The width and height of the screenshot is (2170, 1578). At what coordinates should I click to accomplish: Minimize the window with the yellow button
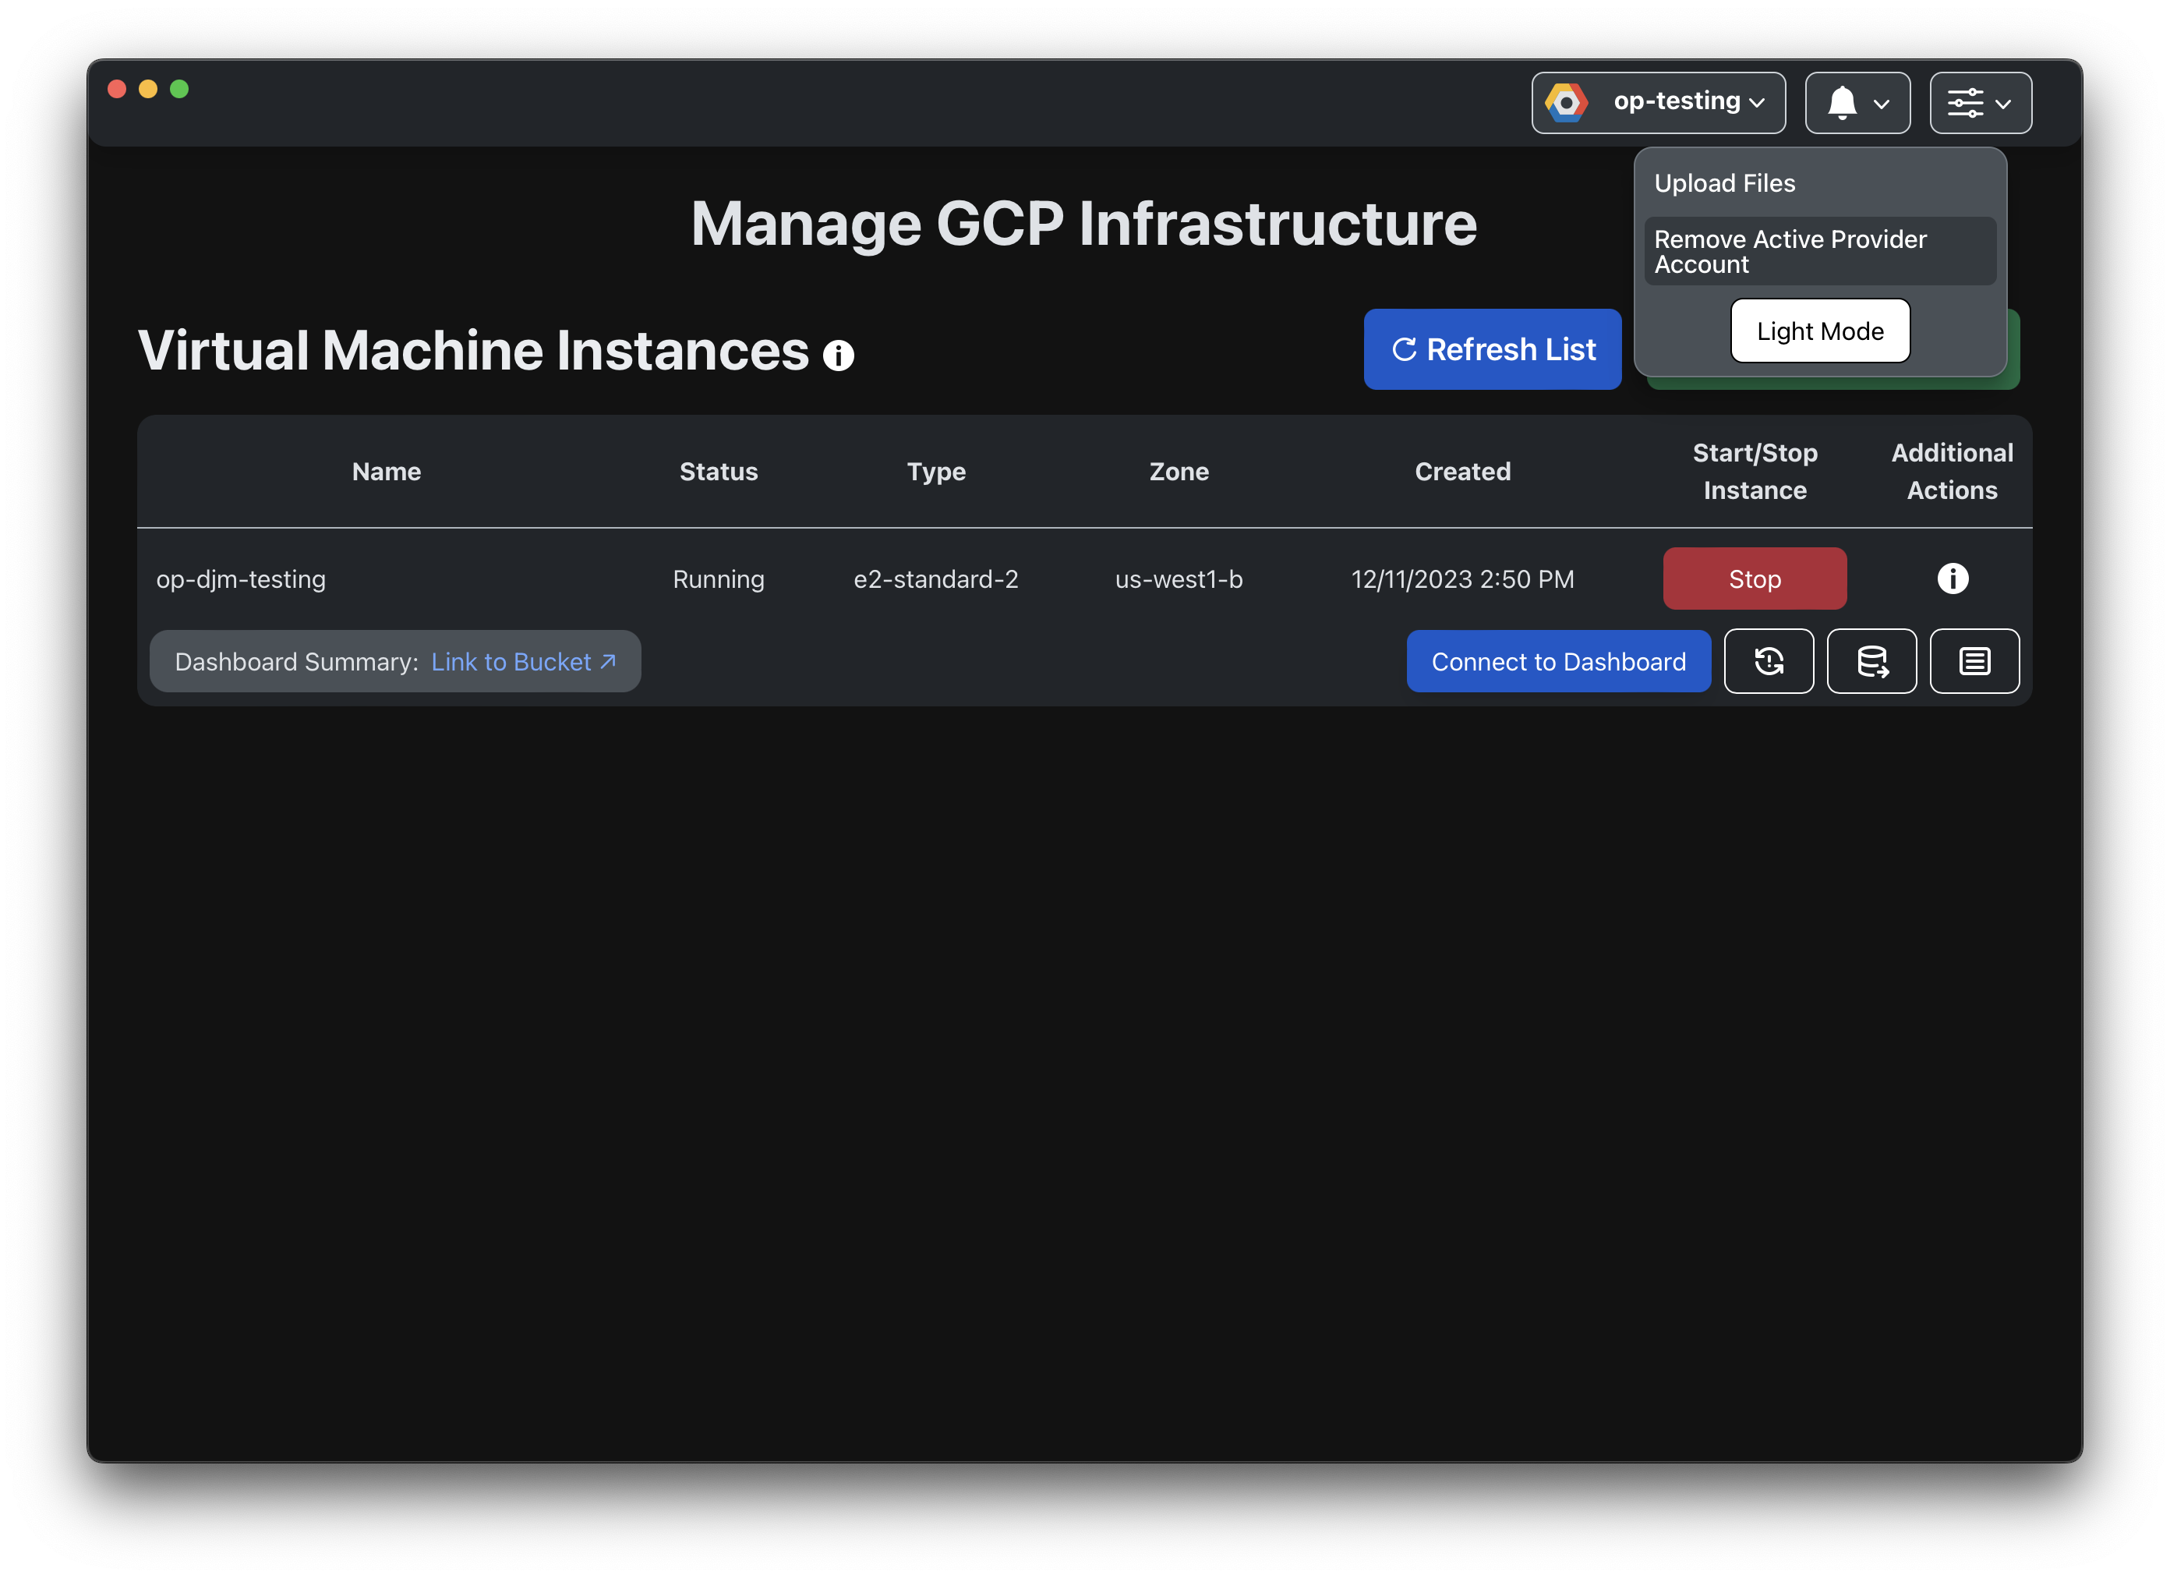pyautogui.click(x=148, y=89)
